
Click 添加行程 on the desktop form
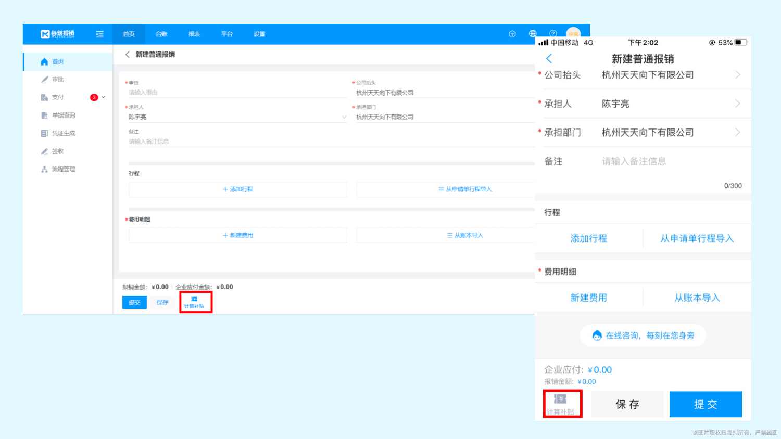(x=238, y=189)
